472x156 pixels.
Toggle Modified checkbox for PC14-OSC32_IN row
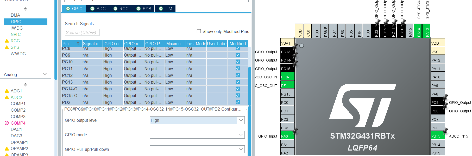[x=238, y=89]
